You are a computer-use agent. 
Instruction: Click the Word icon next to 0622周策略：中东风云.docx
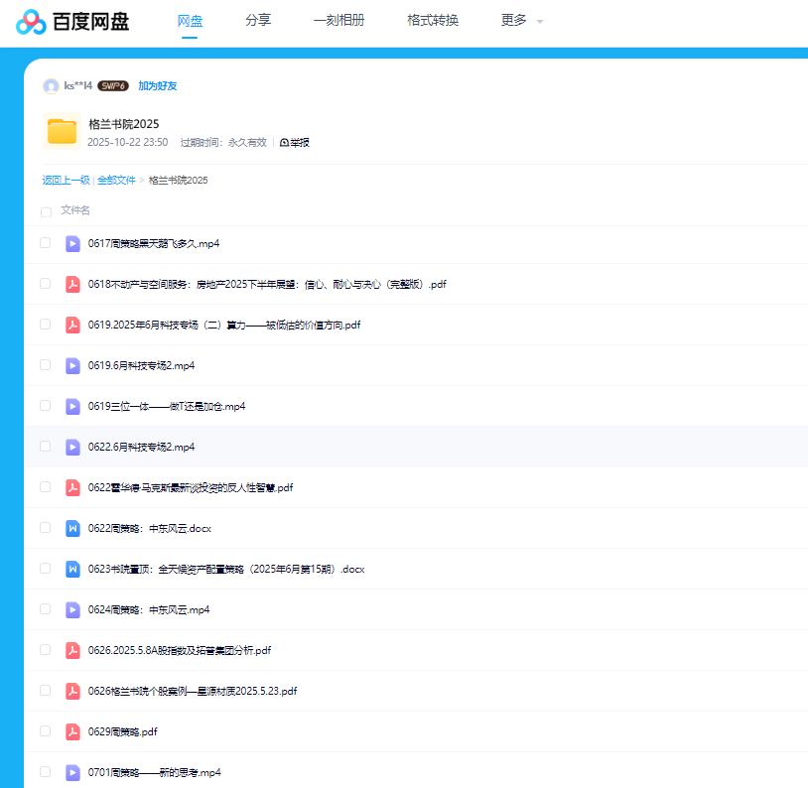(x=72, y=528)
